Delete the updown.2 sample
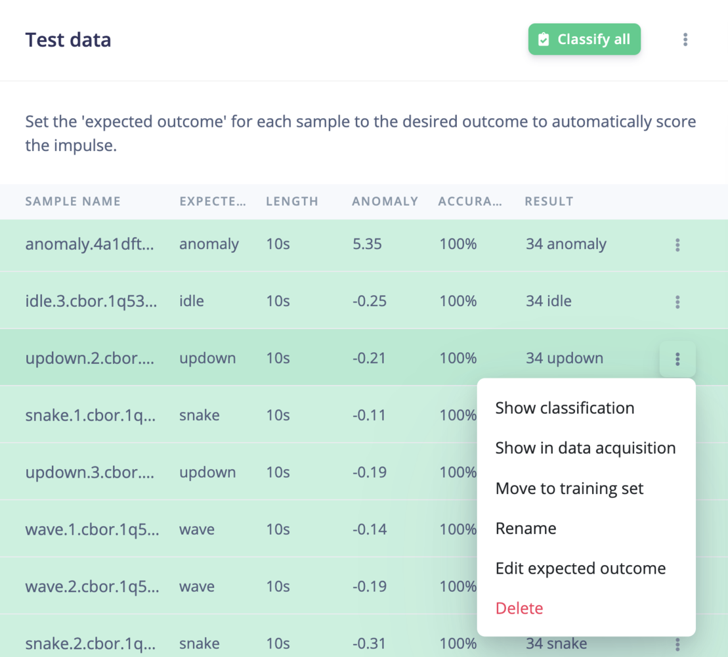Viewport: 728px width, 657px height. click(x=519, y=608)
